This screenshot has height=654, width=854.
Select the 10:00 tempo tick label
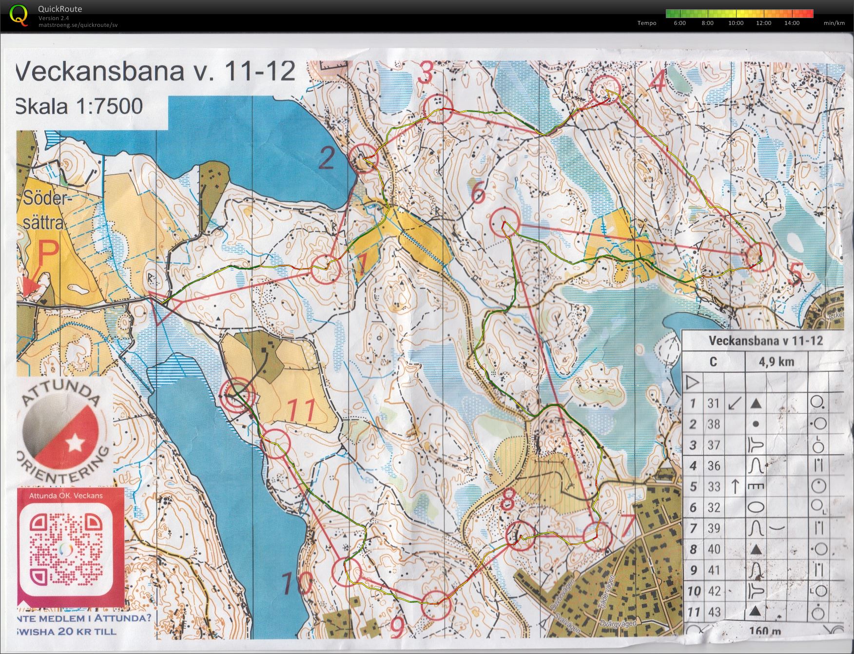736,23
